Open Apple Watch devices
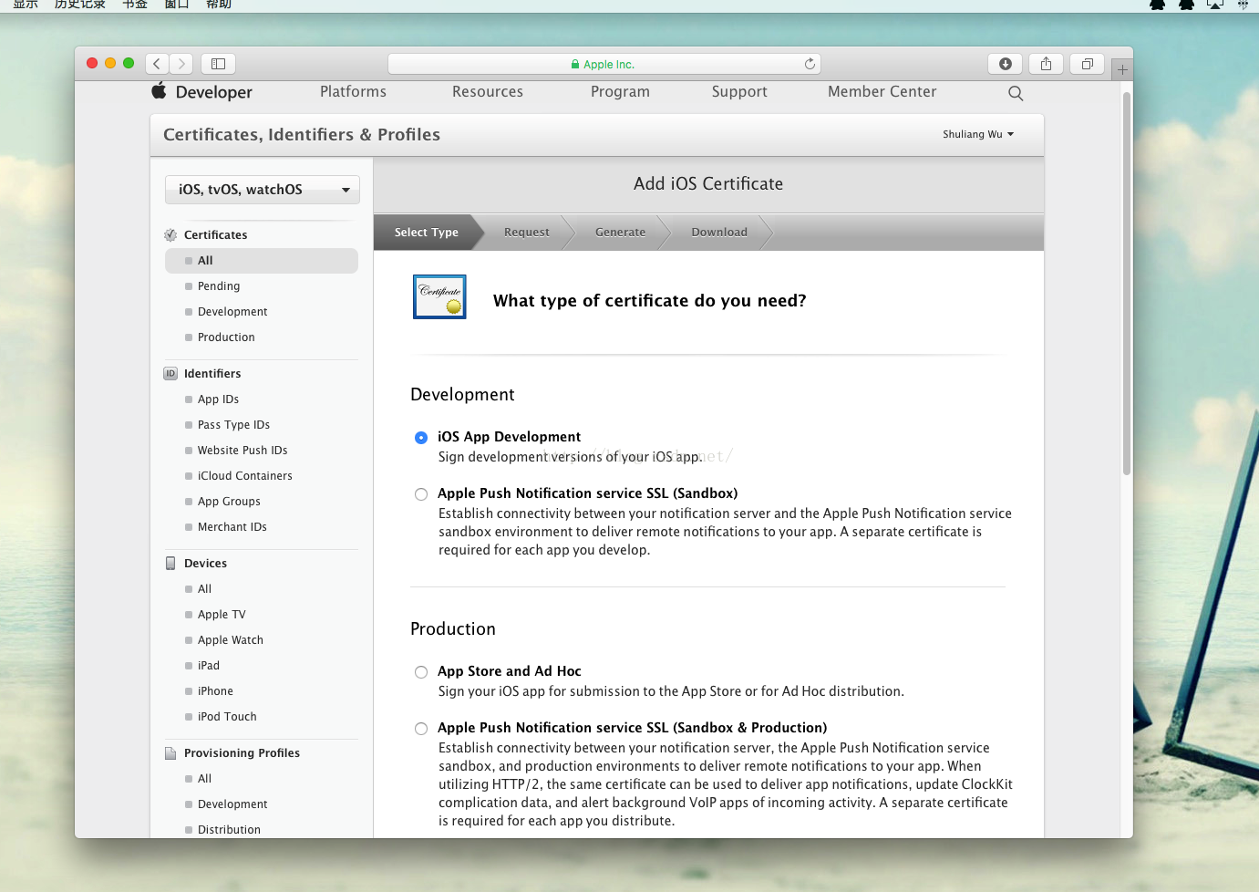The width and height of the screenshot is (1259, 892). coord(231,640)
